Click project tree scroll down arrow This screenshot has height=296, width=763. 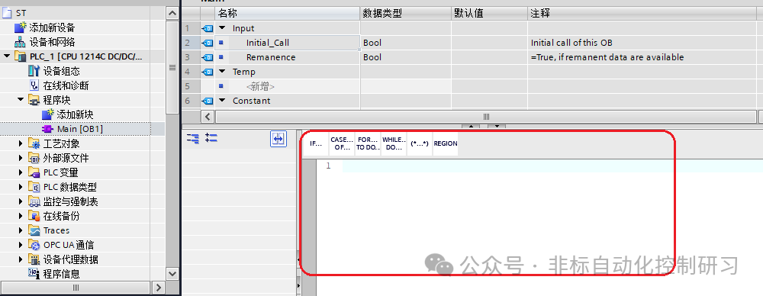172,274
